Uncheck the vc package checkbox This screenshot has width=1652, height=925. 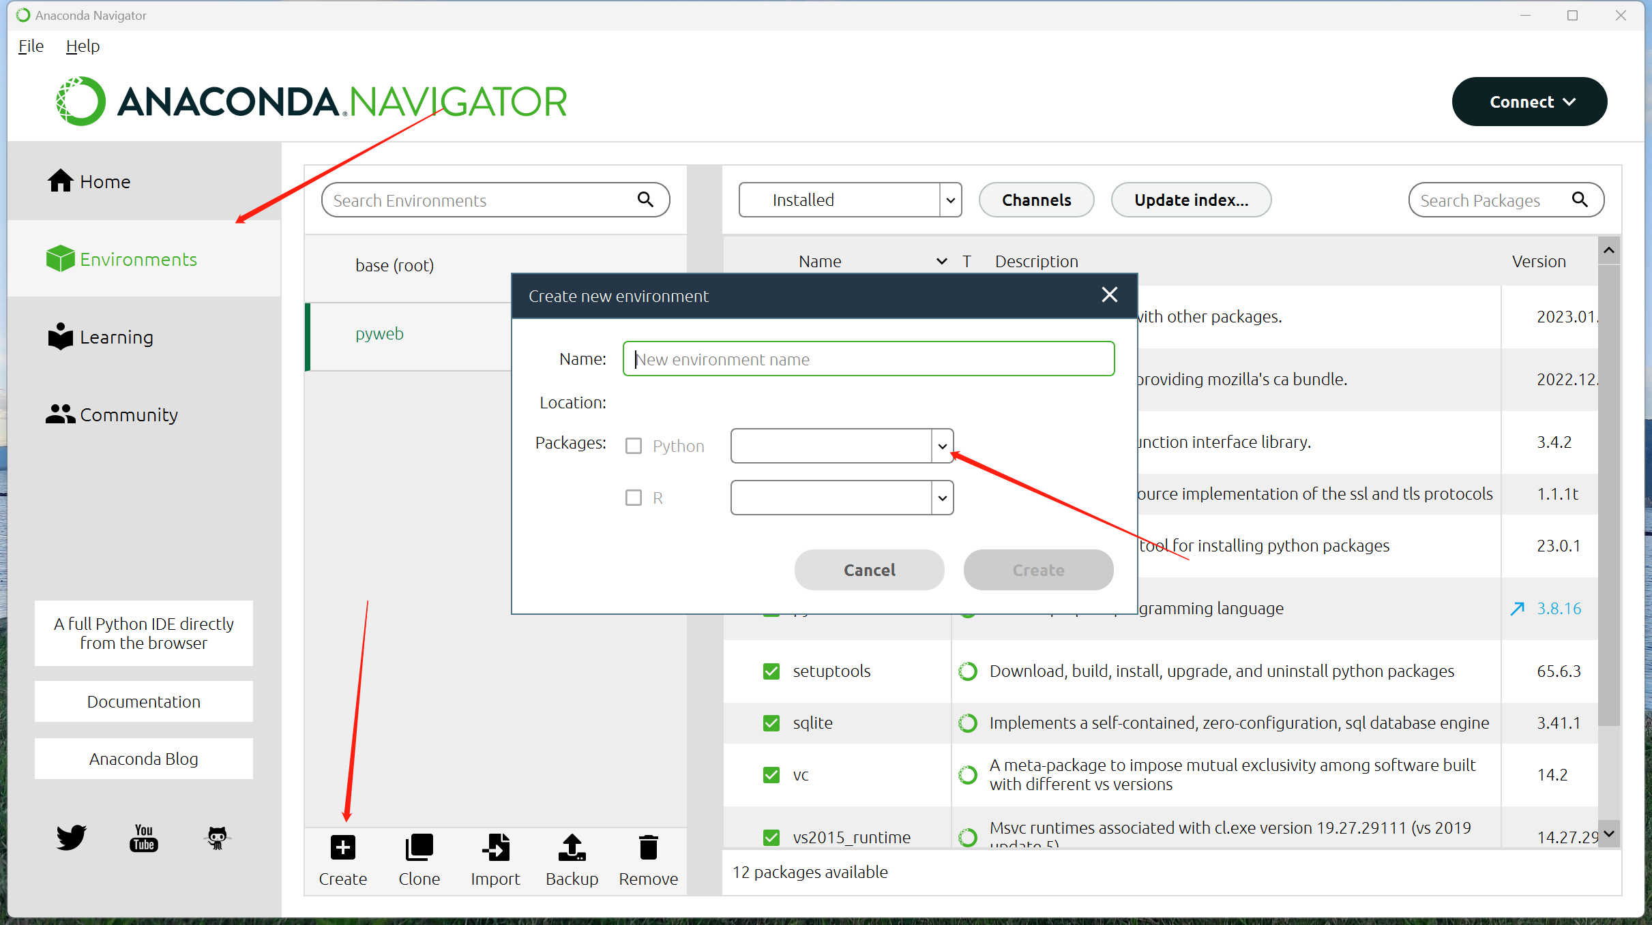pyautogui.click(x=771, y=775)
